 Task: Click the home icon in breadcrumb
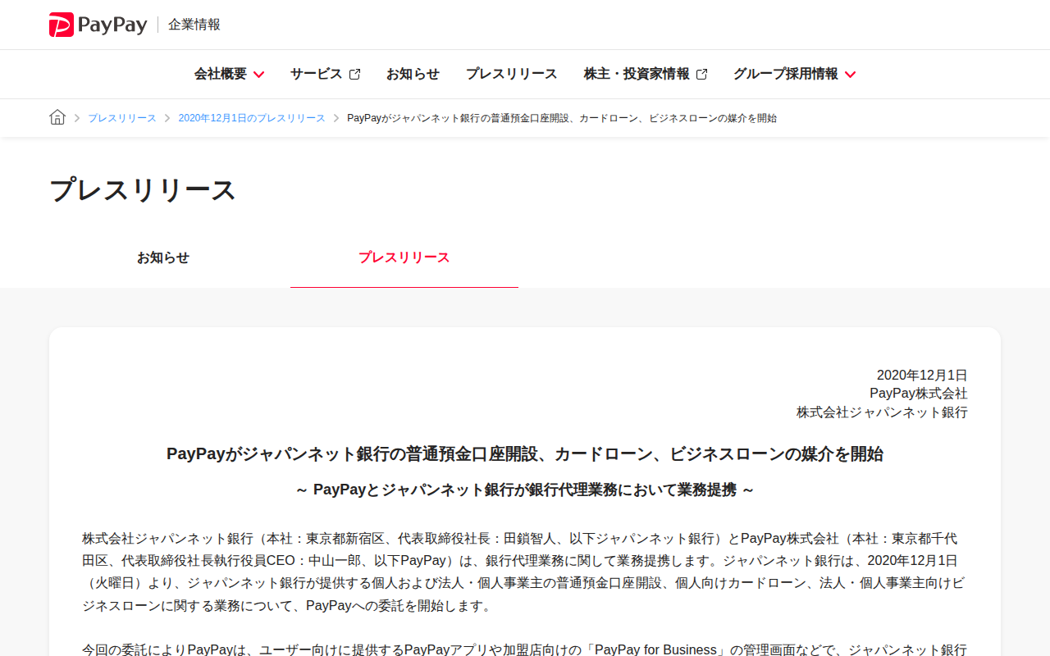pos(57,117)
